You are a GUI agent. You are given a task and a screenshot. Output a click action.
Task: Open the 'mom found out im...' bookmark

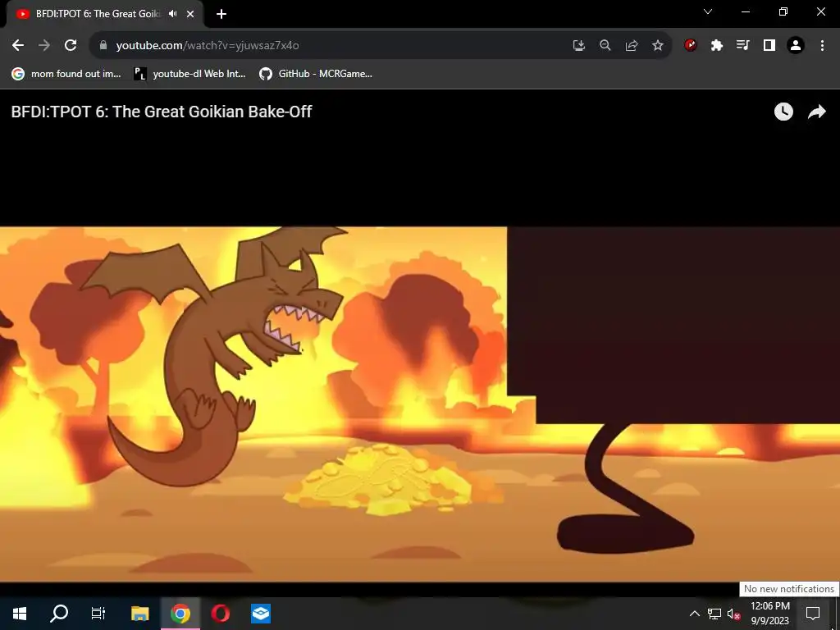[66, 74]
